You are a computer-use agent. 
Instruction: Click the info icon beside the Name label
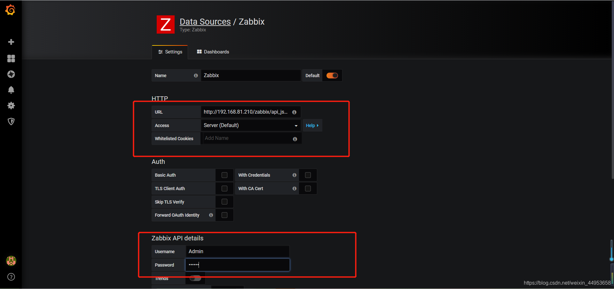[196, 76]
